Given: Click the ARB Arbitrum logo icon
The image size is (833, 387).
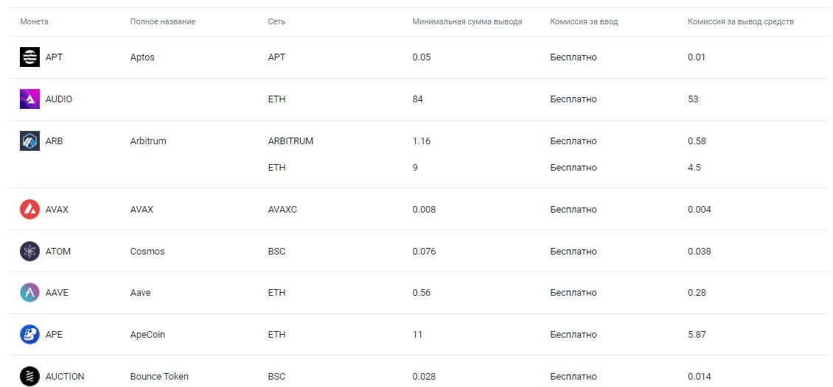Looking at the screenshot, I should 29,141.
